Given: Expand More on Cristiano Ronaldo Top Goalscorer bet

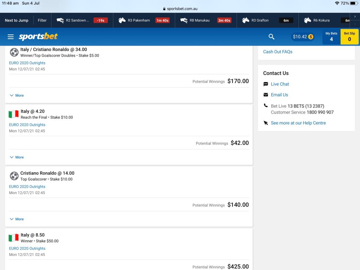Looking at the screenshot, I should coord(17,219).
